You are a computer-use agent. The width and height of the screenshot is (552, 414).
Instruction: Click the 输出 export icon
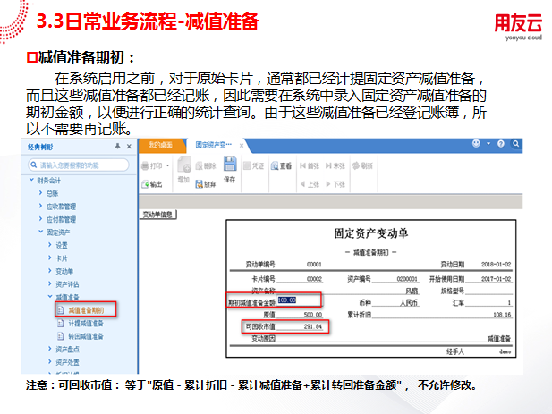coord(146,184)
